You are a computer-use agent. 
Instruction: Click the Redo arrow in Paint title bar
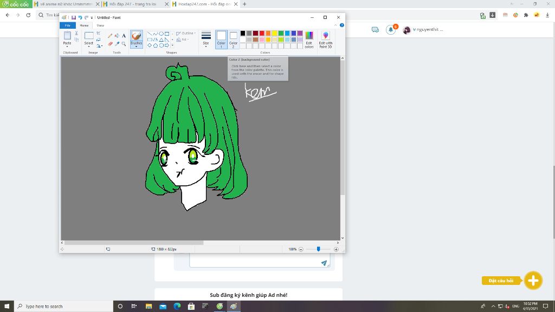pyautogui.click(x=86, y=17)
